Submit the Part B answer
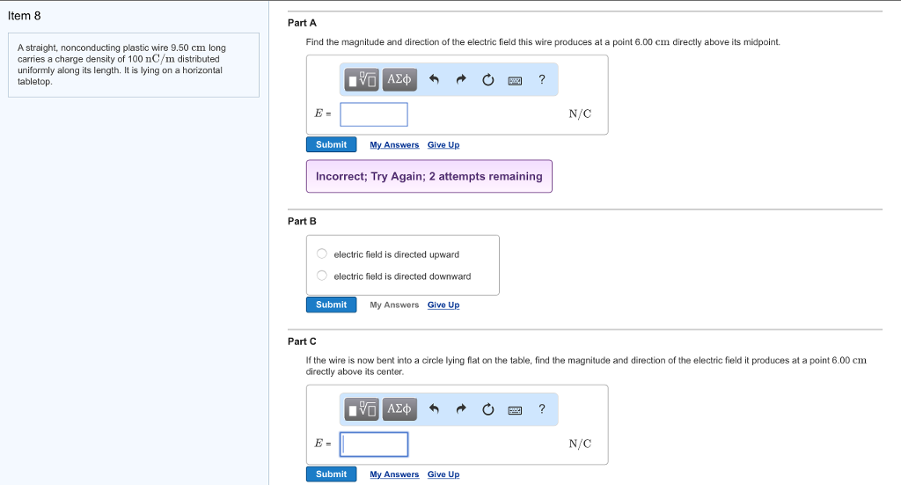This screenshot has height=485, width=901. tap(331, 305)
